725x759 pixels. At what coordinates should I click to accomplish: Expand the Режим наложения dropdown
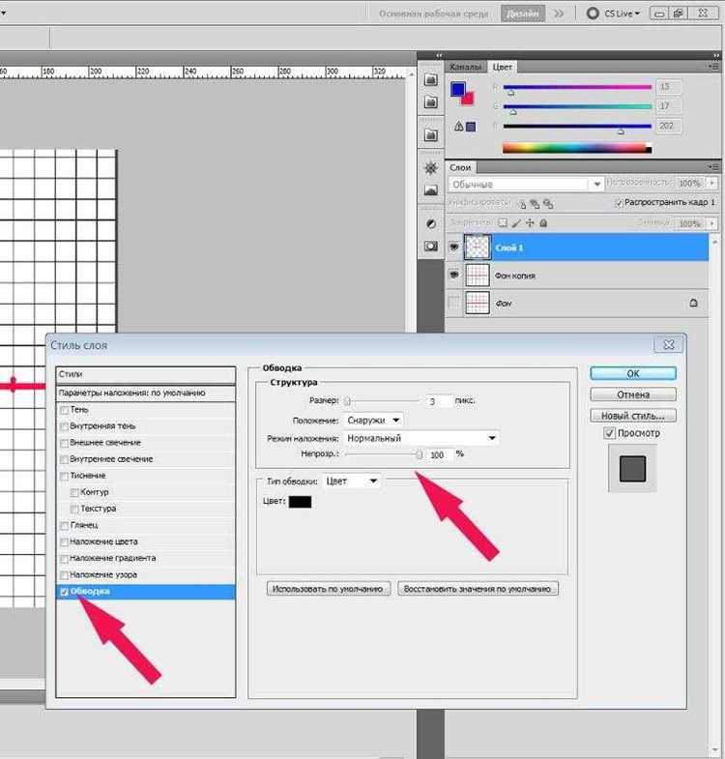pyautogui.click(x=421, y=438)
